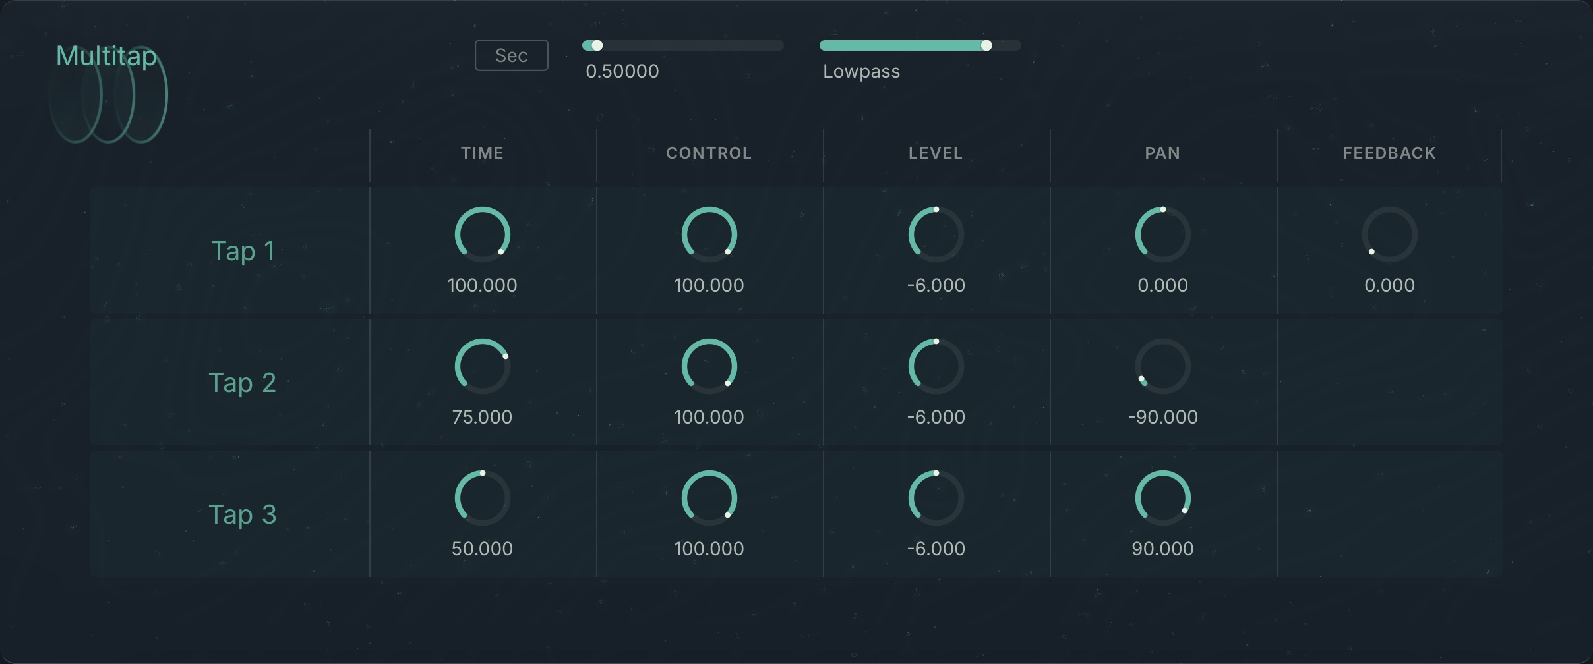1593x664 pixels.
Task: Click the Tap 3 row label
Action: (243, 514)
